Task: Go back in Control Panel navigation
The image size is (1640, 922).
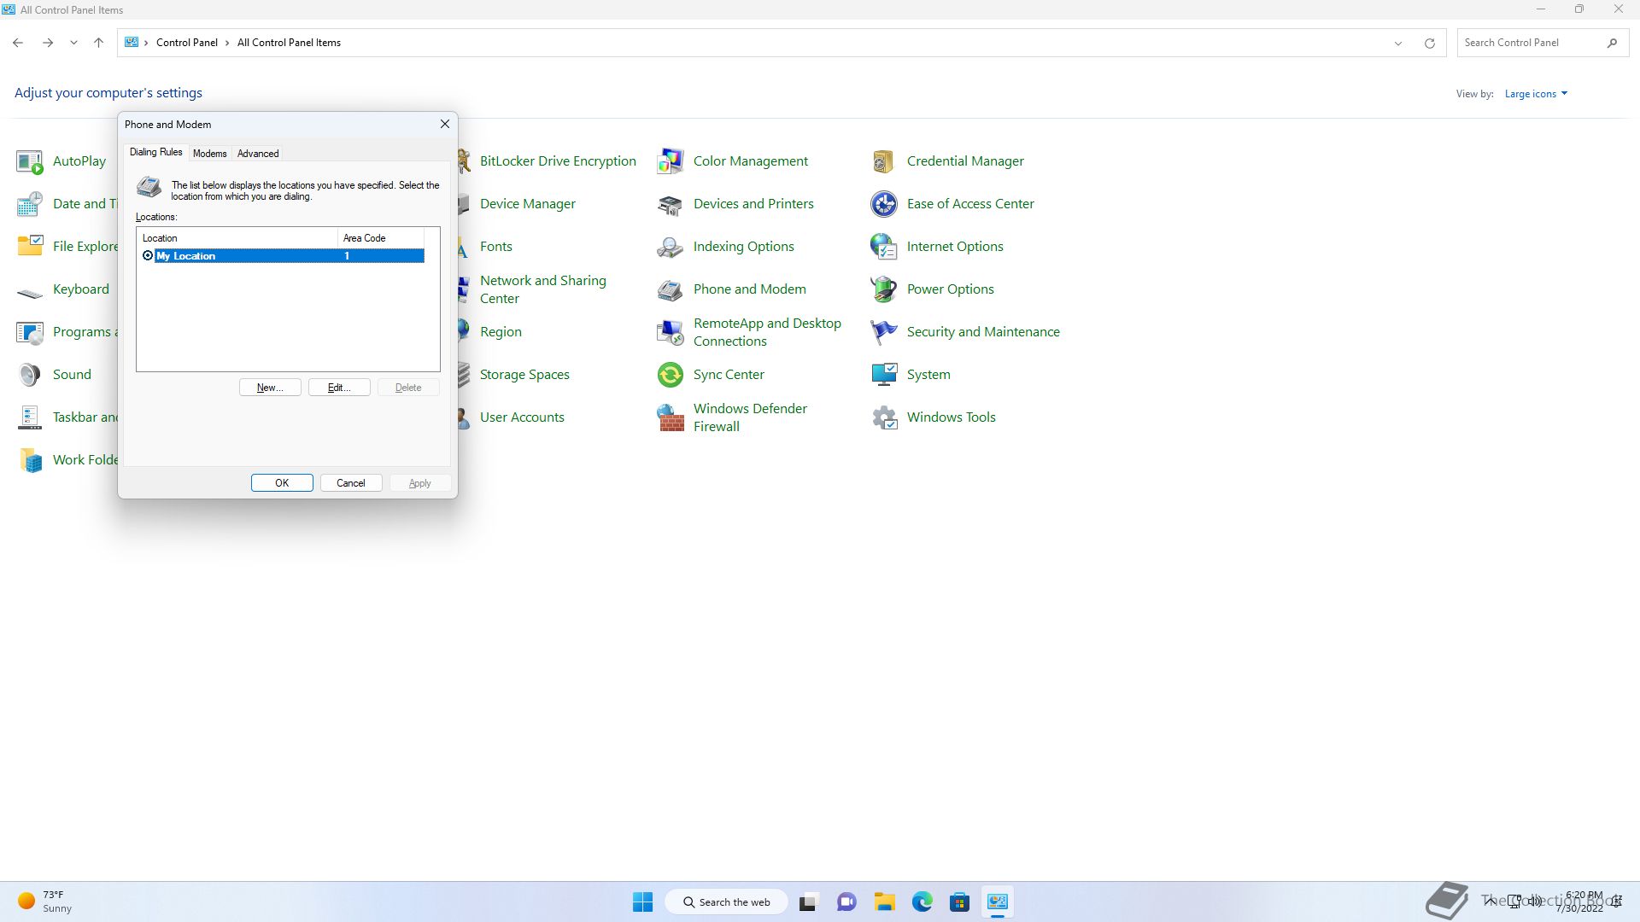Action: click(x=18, y=43)
